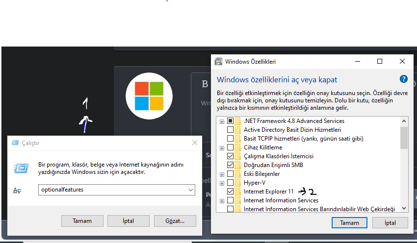Select 'Hyper-V' feature text
The width and height of the screenshot is (417, 243).
tap(255, 183)
